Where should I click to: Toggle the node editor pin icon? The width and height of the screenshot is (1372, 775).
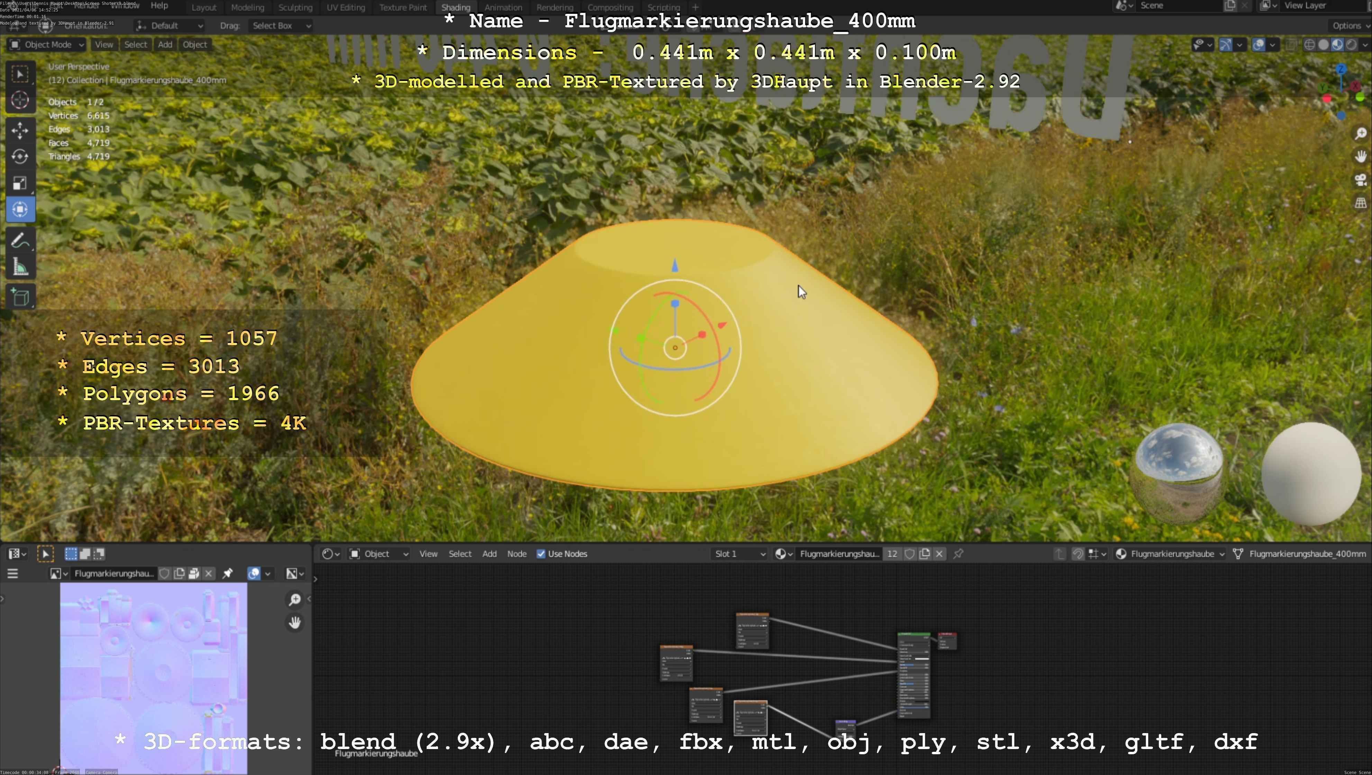(x=958, y=554)
